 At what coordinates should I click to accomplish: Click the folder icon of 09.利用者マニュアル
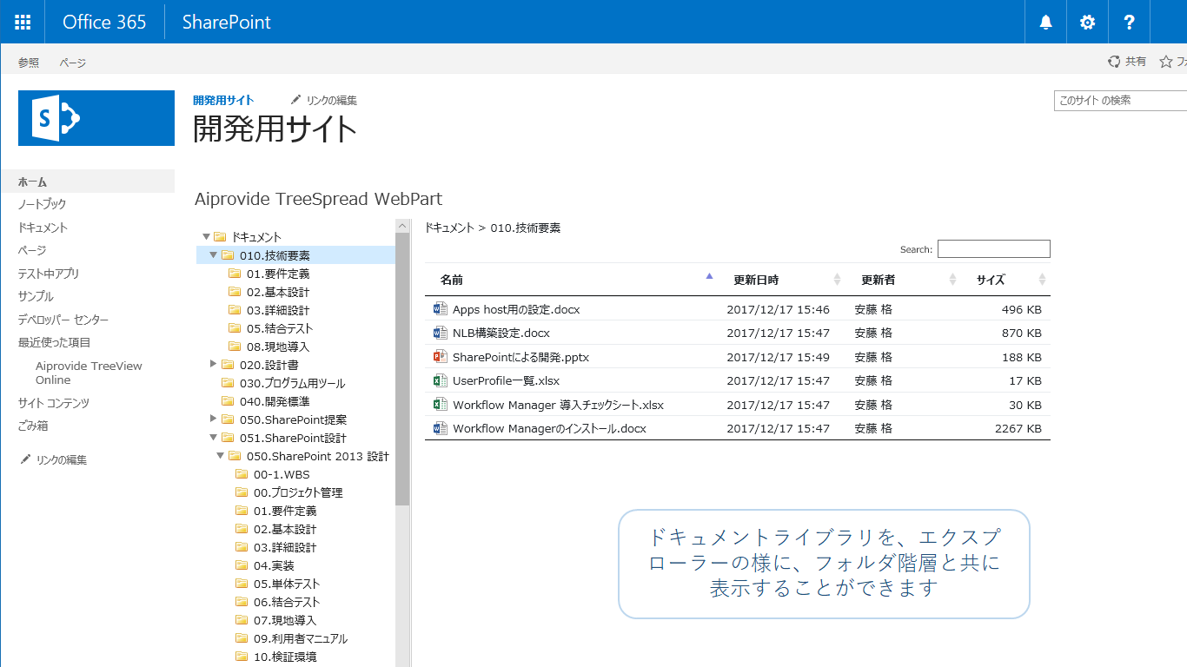click(242, 638)
